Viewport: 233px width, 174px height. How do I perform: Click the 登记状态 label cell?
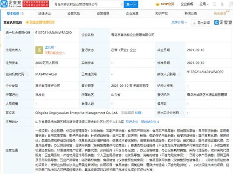pyautogui.click(x=94, y=50)
